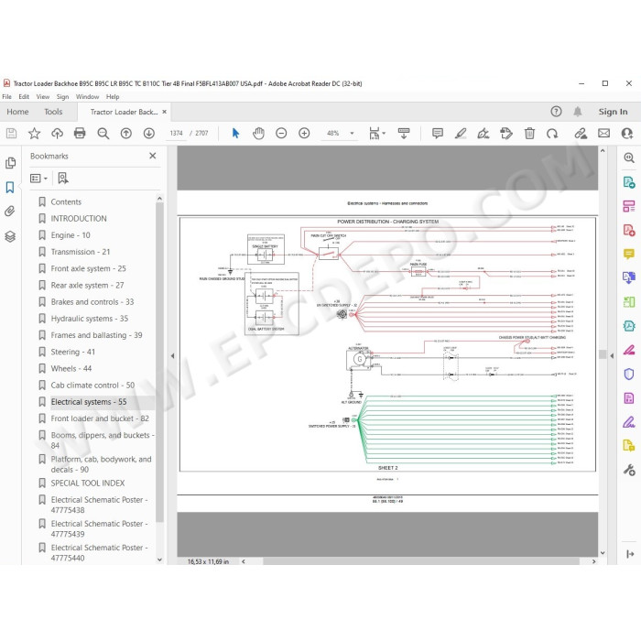Click the scrolling mode keyboard icon
641x641 pixels.
404,134
